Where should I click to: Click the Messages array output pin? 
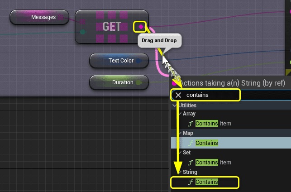click(61, 17)
